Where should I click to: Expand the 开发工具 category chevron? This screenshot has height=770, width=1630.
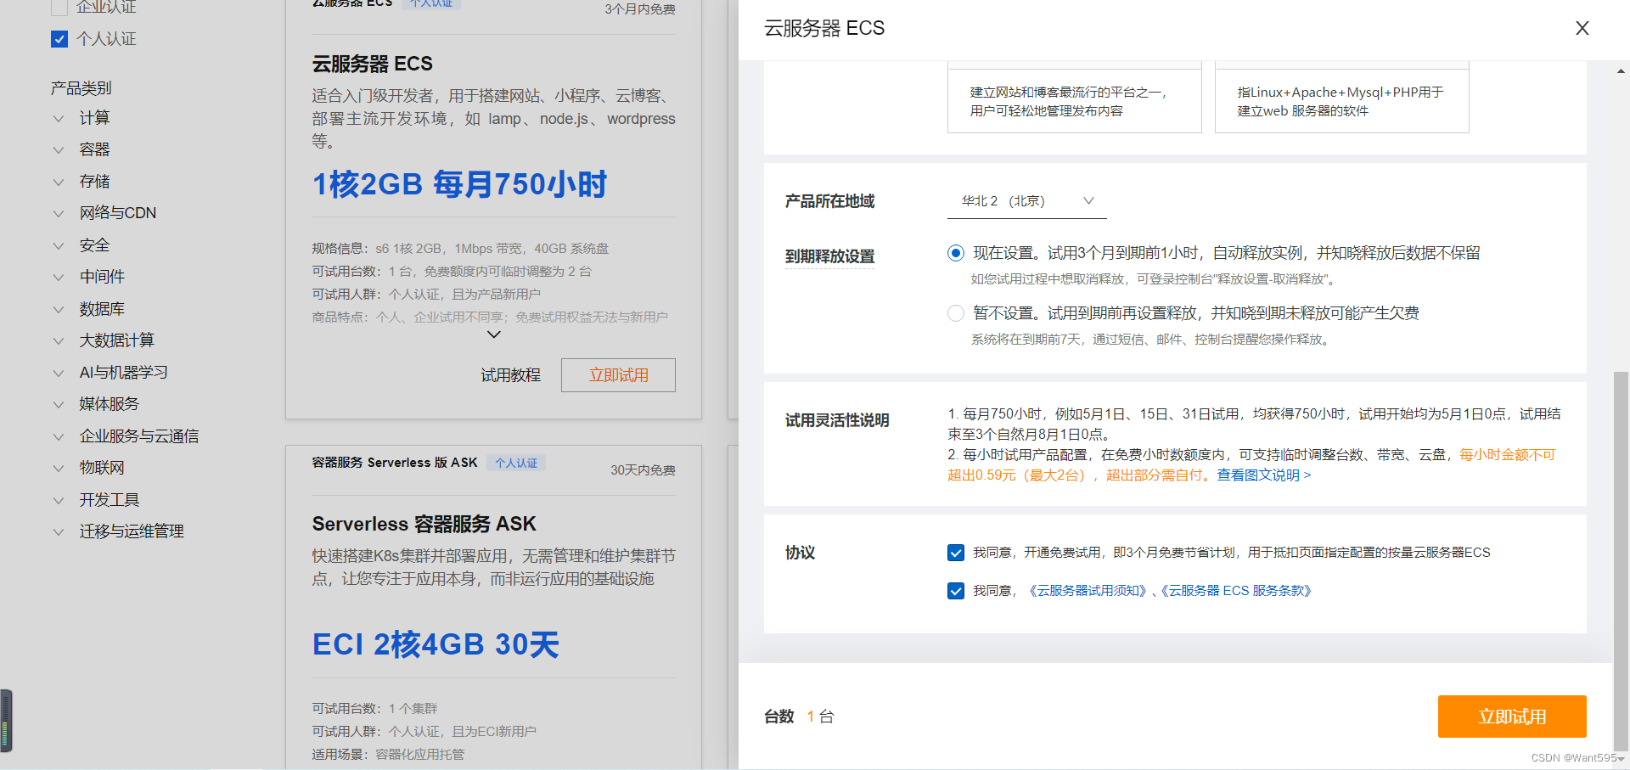tap(59, 500)
